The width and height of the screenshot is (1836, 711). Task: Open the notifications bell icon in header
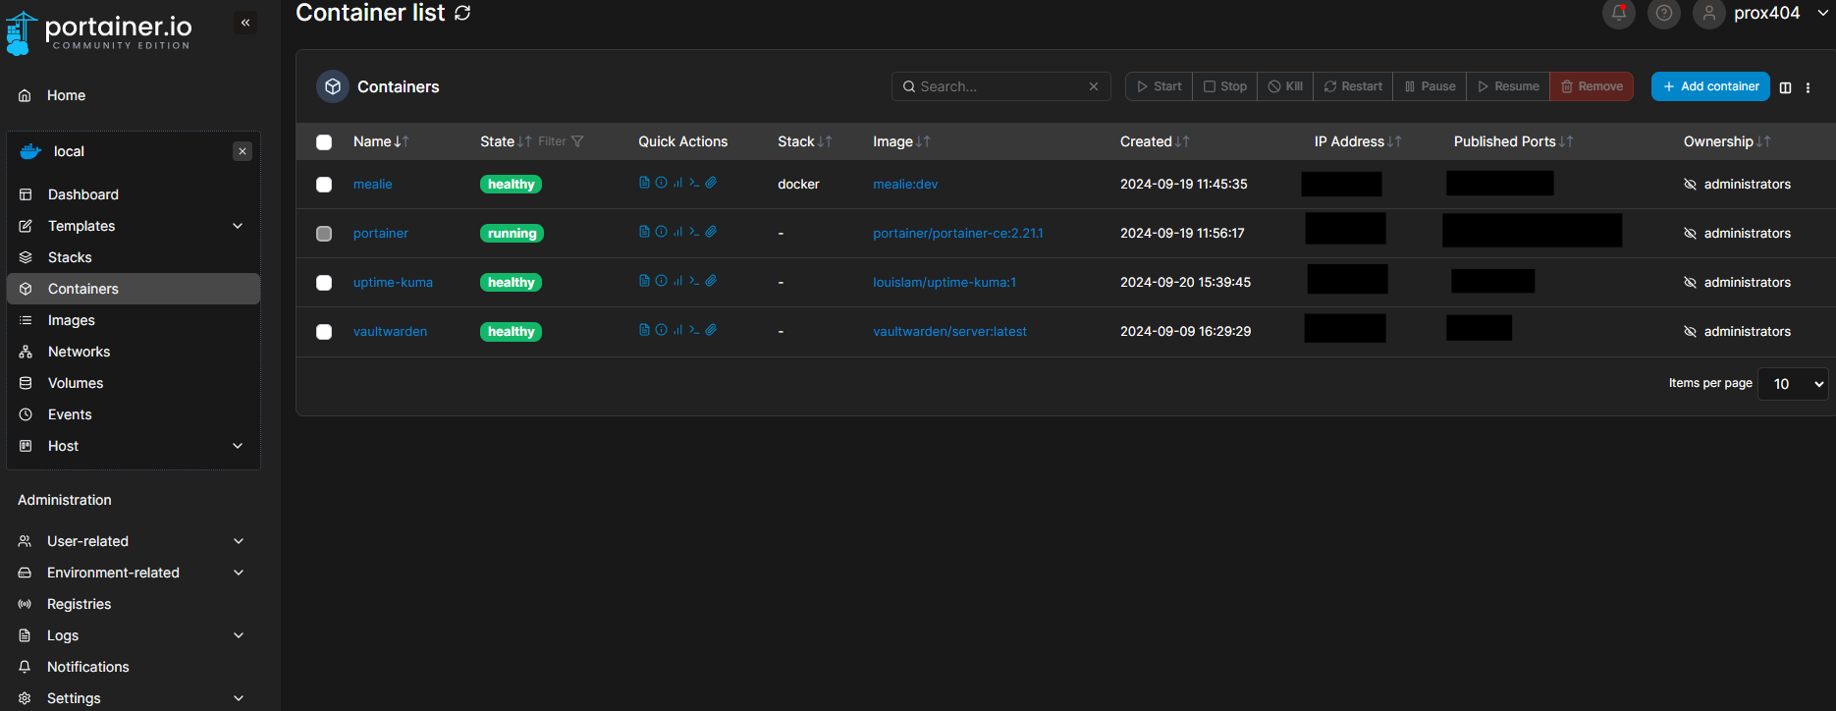point(1618,13)
